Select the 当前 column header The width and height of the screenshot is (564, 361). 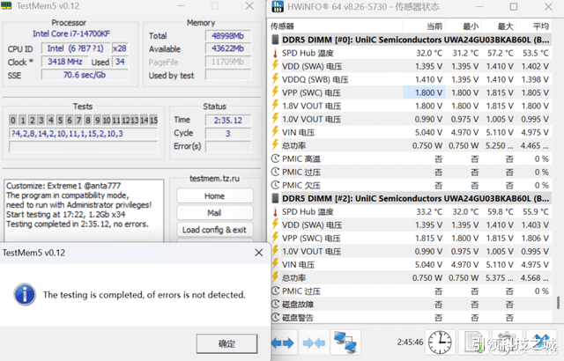(x=425, y=26)
